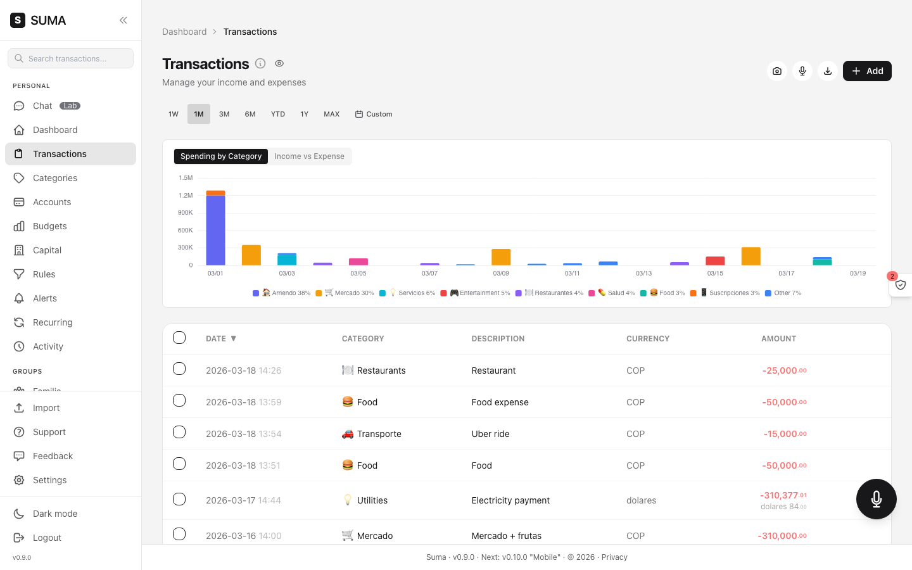The width and height of the screenshot is (912, 570).
Task: Click the Add transaction button
Action: (867, 71)
